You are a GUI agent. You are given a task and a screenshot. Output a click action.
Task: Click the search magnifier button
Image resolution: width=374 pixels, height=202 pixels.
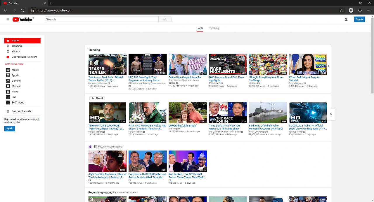click(x=165, y=19)
